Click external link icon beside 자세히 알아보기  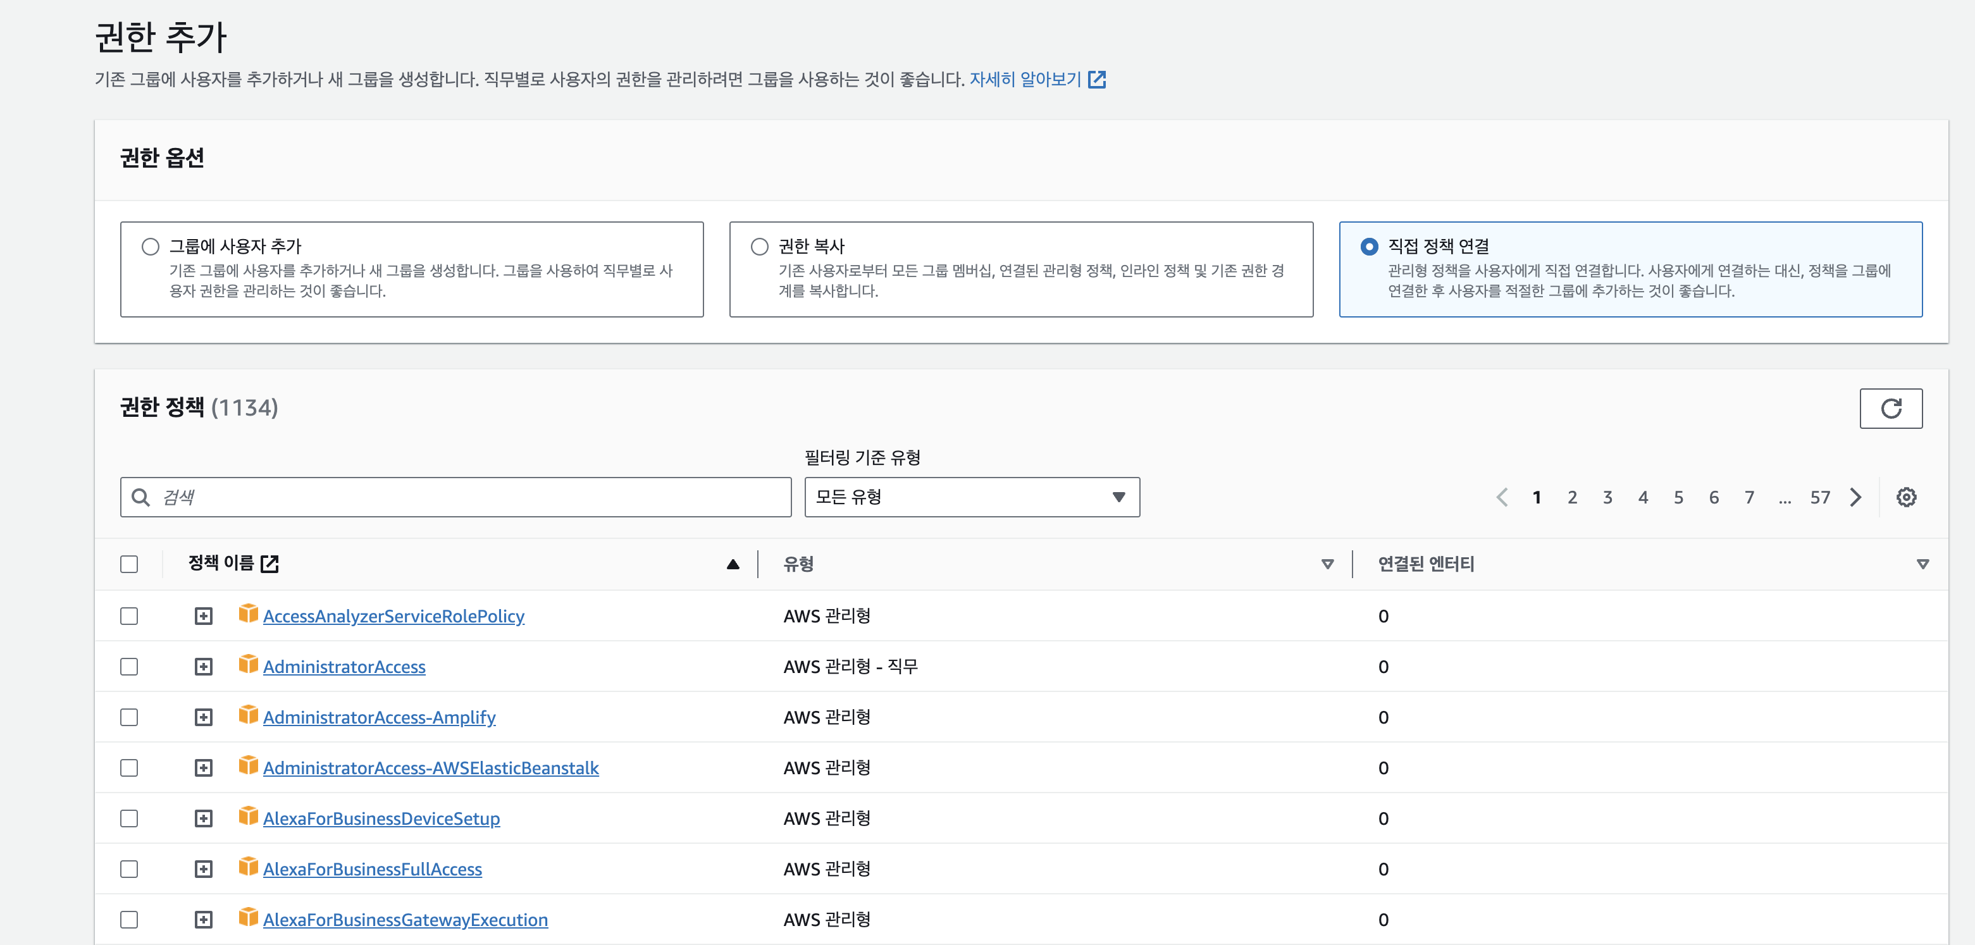(1097, 79)
